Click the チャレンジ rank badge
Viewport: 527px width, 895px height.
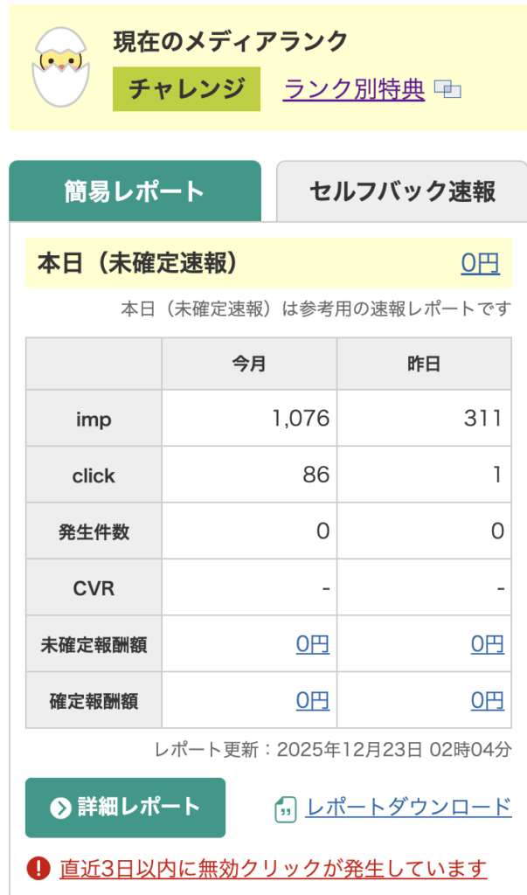point(186,89)
